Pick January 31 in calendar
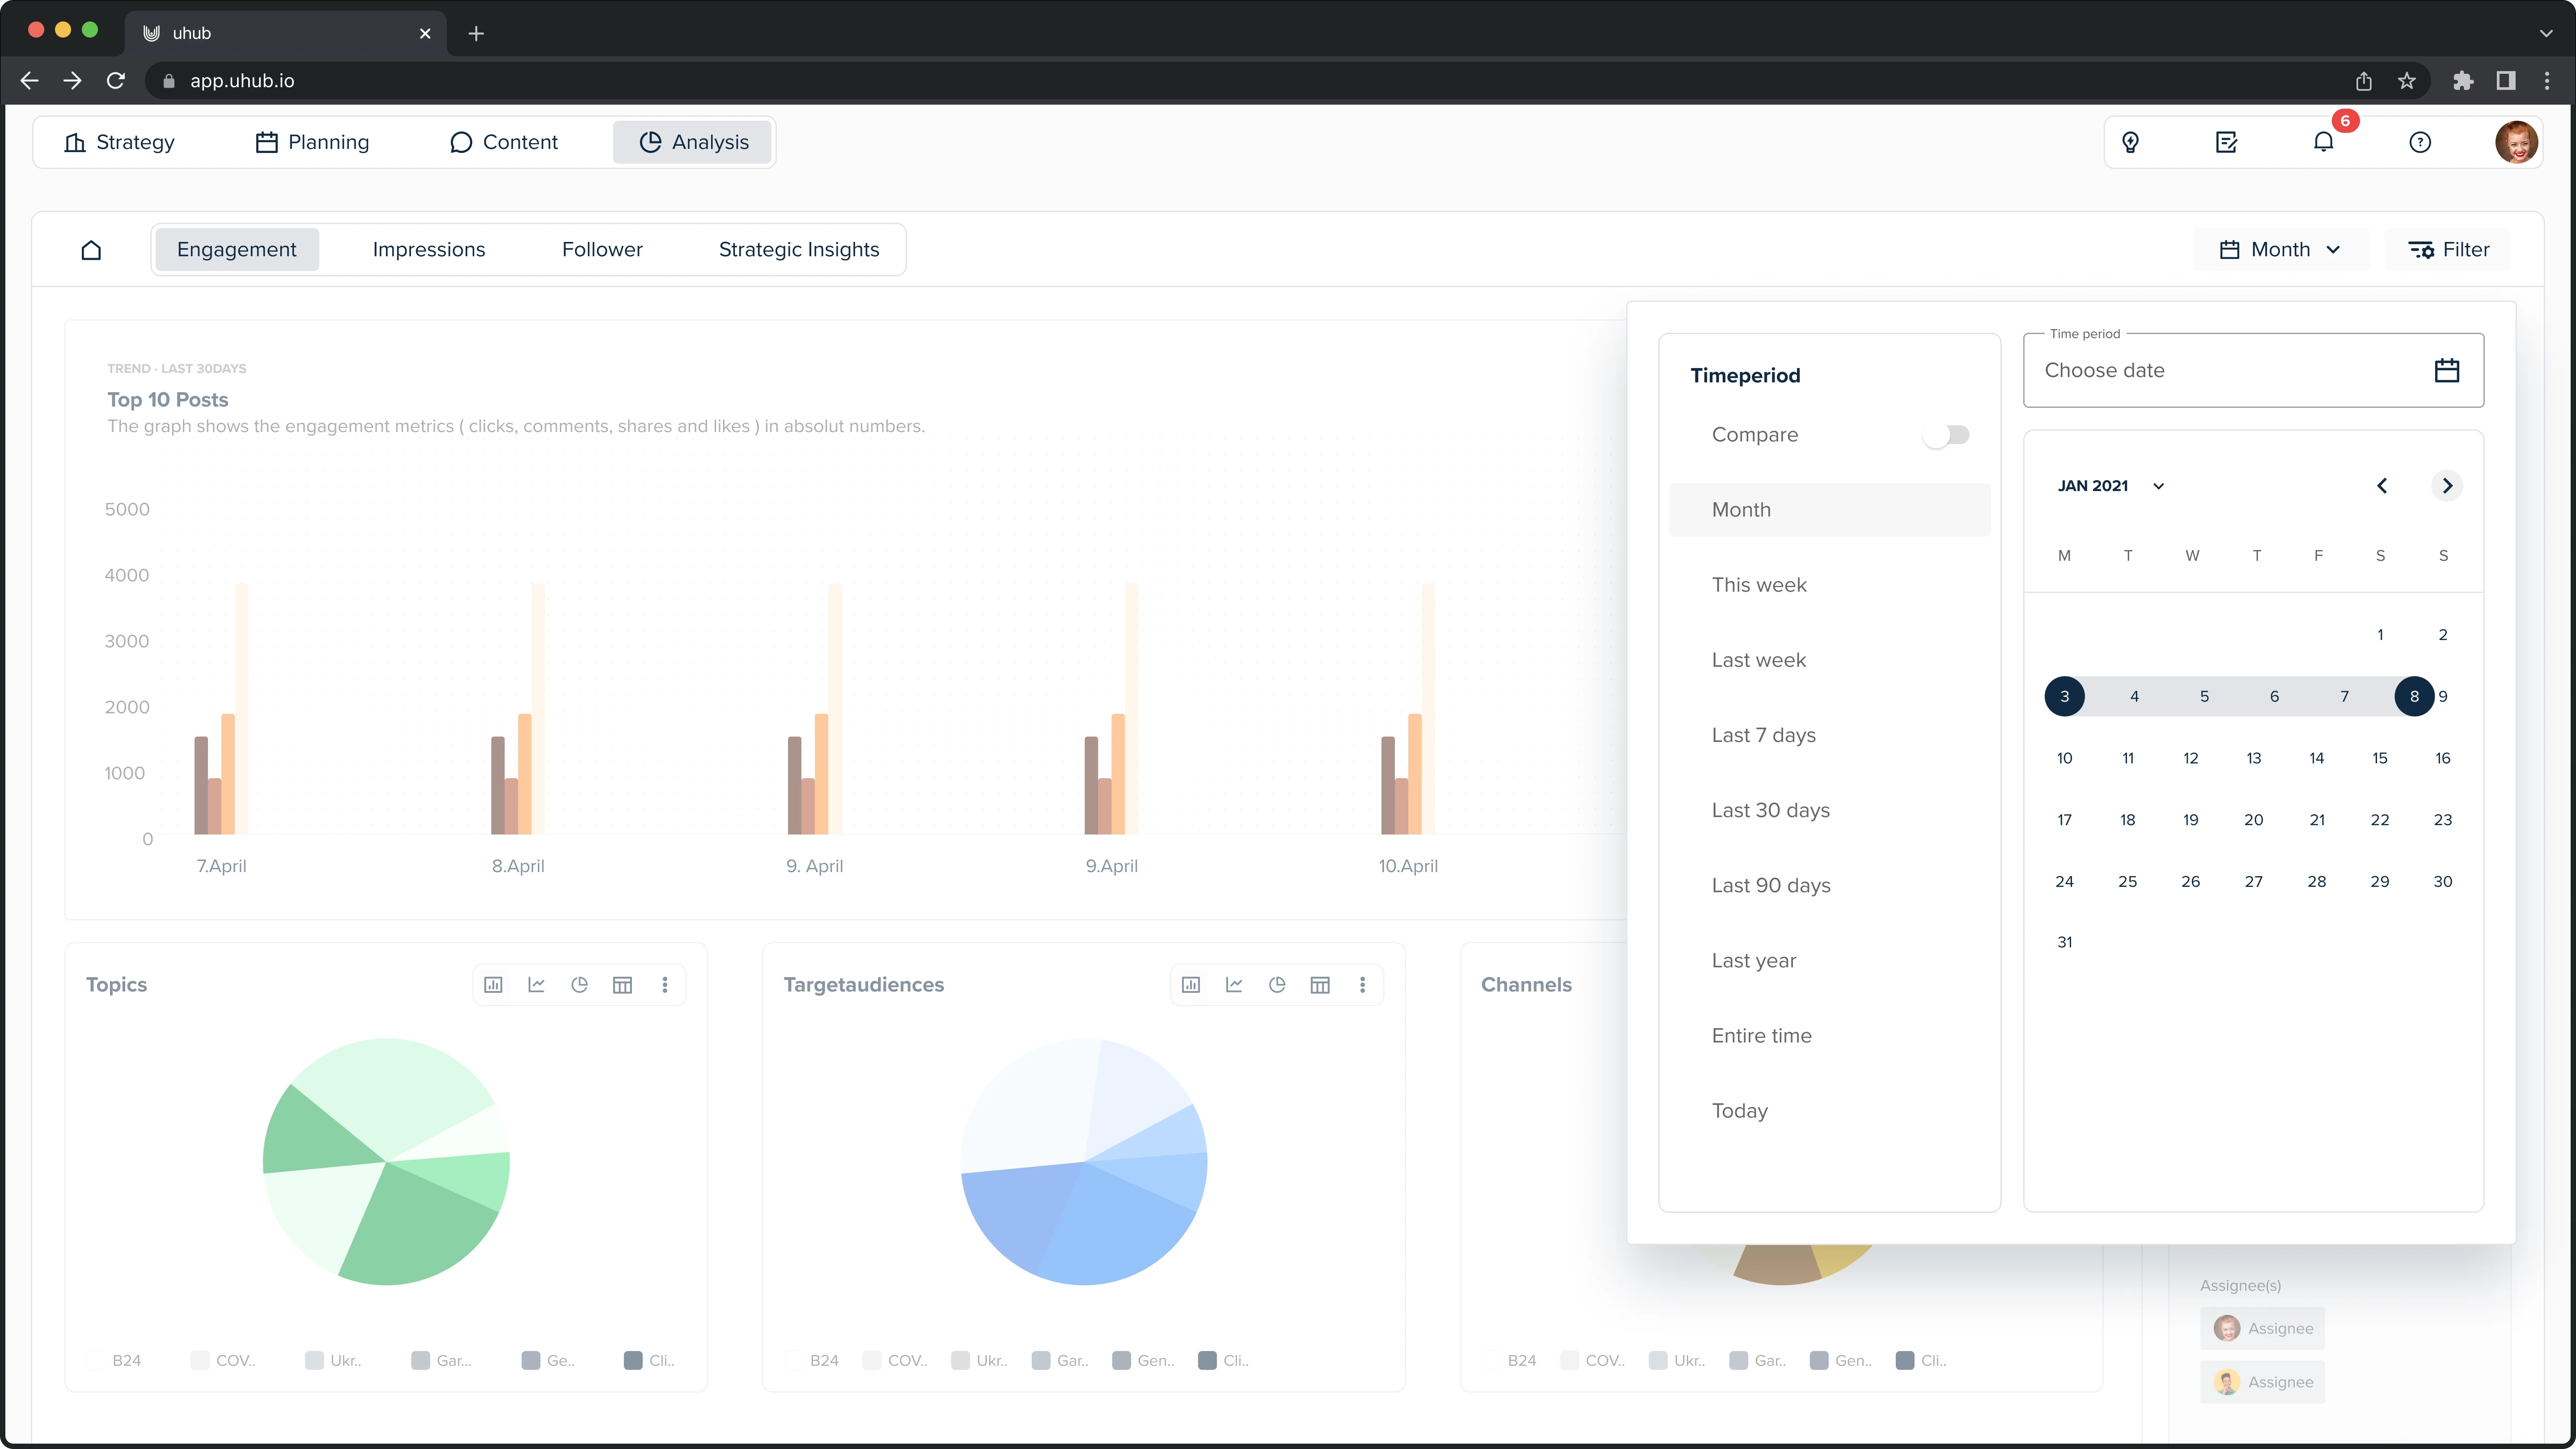Screen dimensions: 2576x1449 point(2064,942)
